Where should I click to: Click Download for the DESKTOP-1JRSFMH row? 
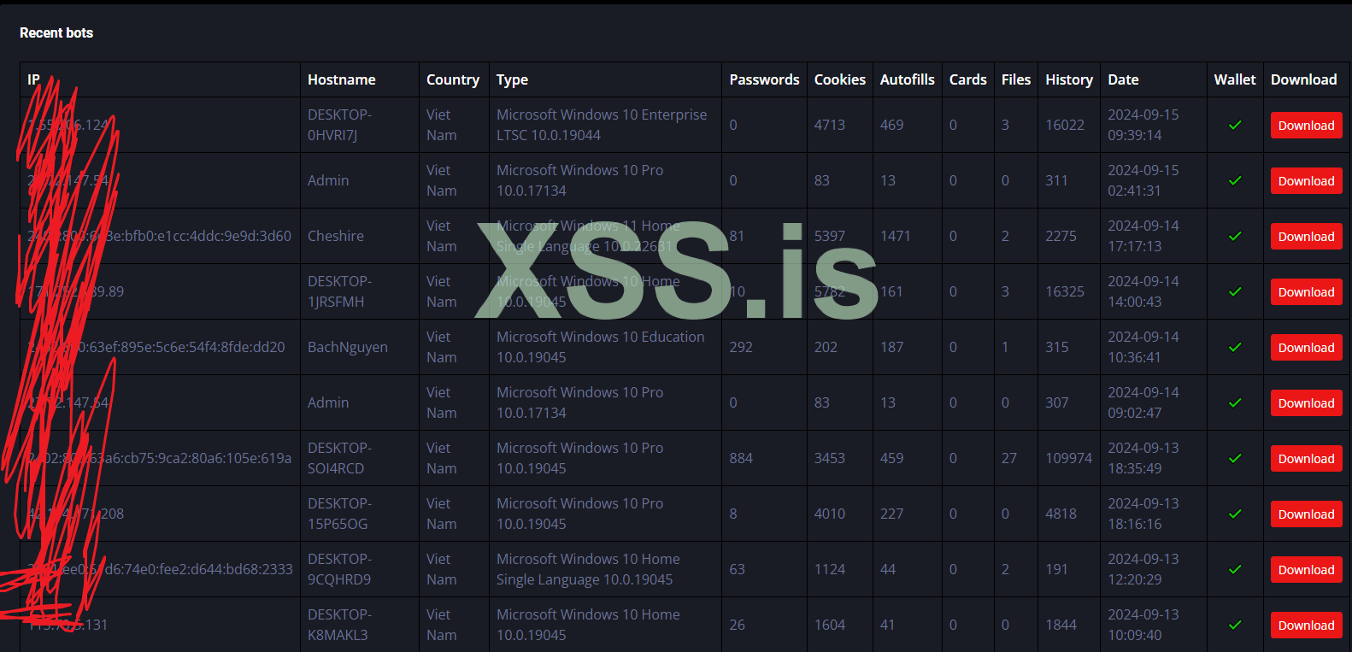pos(1306,291)
